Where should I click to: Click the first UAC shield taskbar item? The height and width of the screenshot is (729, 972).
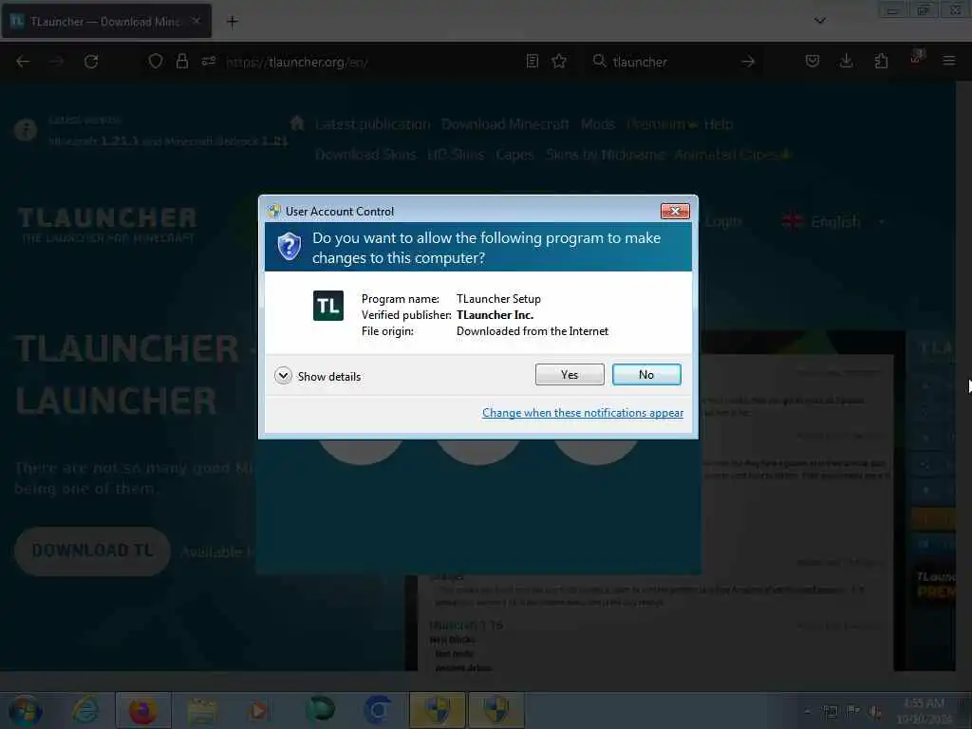point(437,710)
